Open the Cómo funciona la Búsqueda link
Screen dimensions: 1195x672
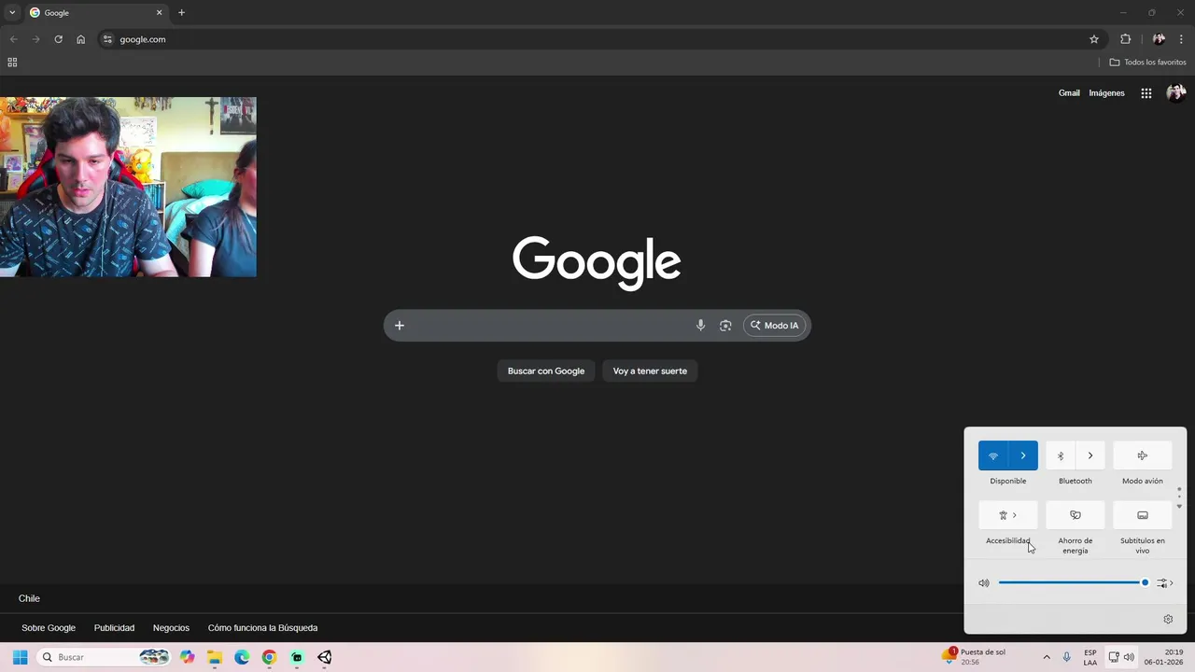[262, 628]
